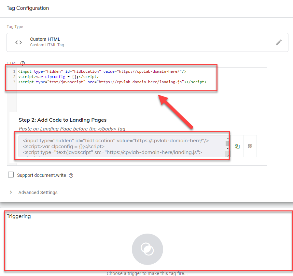Expand Advanced Settings with the chevron arrow

click(x=11, y=192)
